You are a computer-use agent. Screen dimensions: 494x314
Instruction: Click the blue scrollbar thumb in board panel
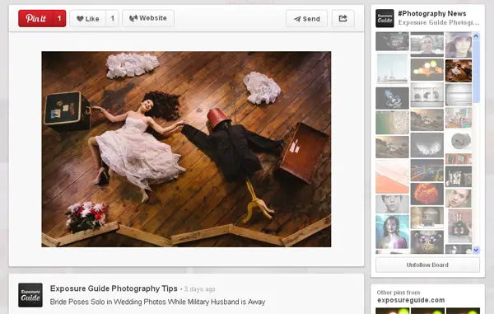[476, 72]
